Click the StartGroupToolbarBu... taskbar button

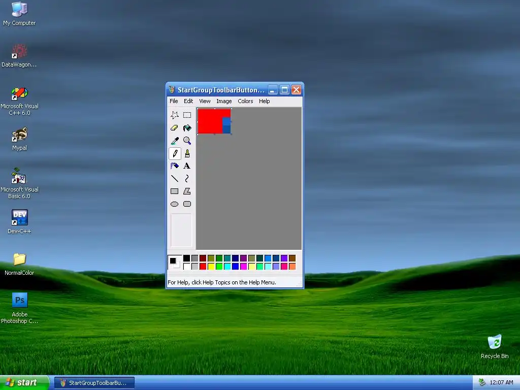click(94, 383)
